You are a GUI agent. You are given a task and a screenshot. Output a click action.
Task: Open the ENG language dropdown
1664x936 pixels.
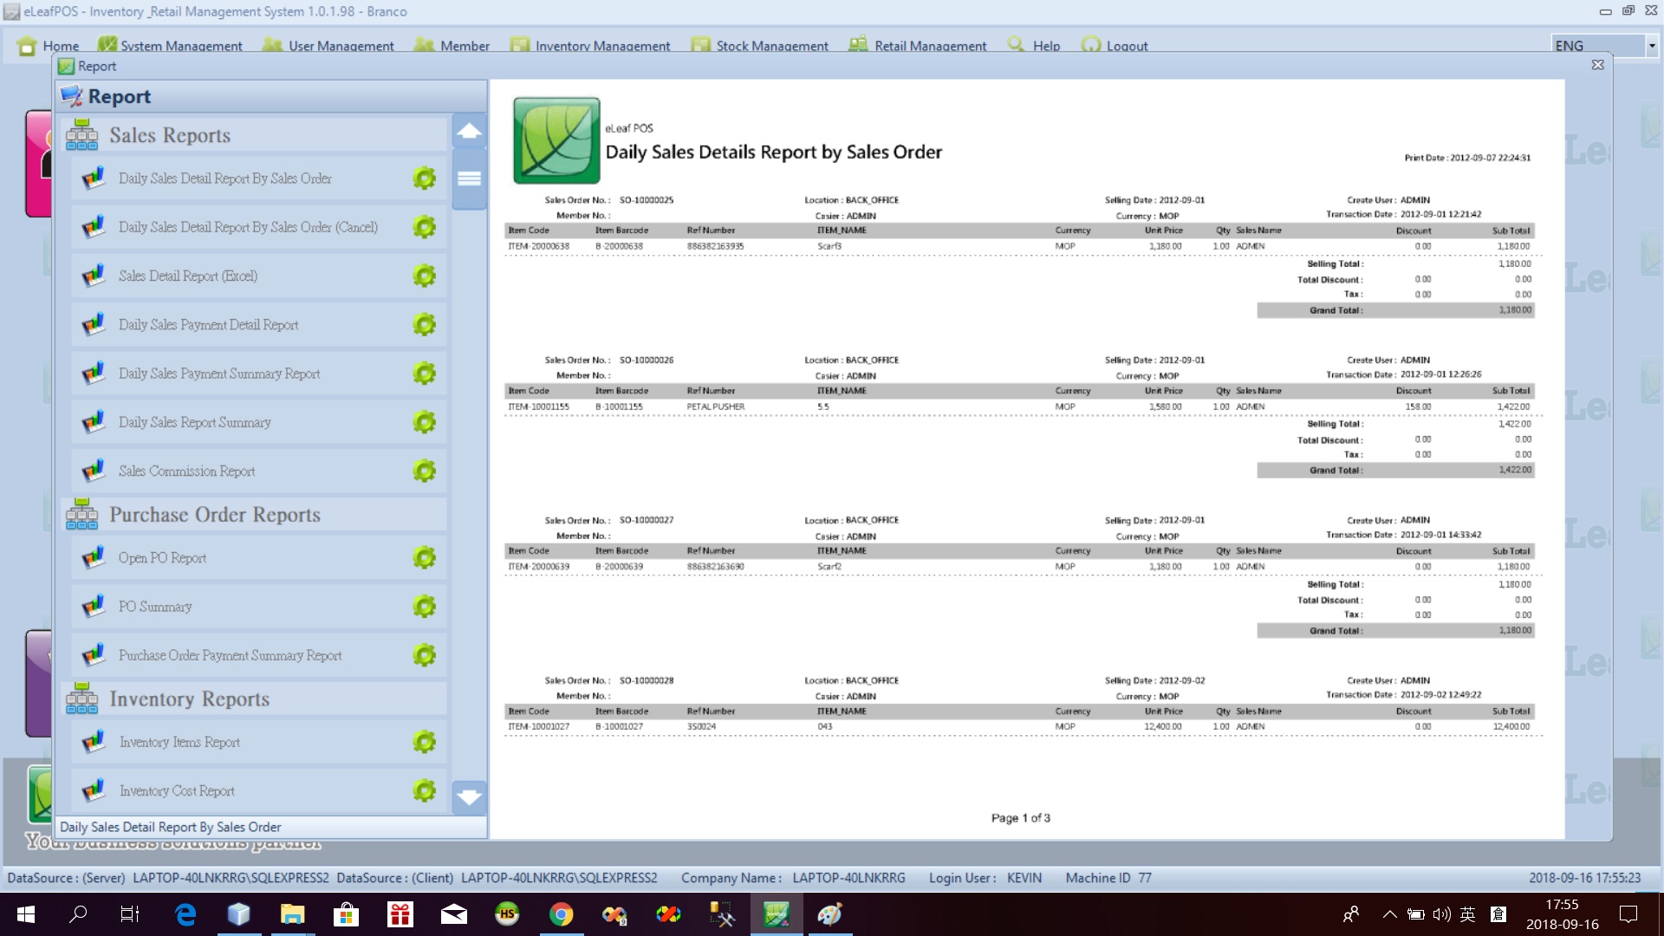(x=1651, y=46)
